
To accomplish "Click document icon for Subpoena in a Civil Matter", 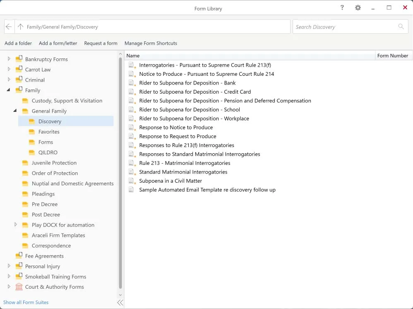I will coord(132,181).
